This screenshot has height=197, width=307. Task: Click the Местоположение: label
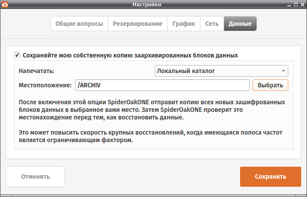45,85
